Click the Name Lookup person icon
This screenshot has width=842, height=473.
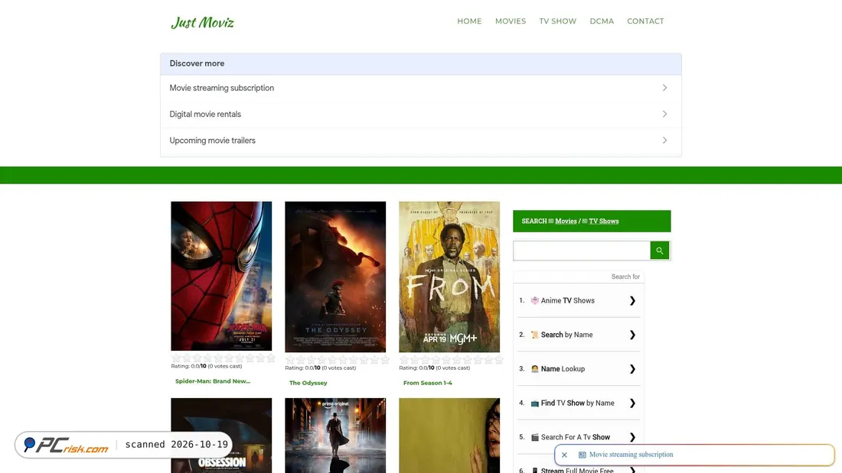click(x=534, y=369)
